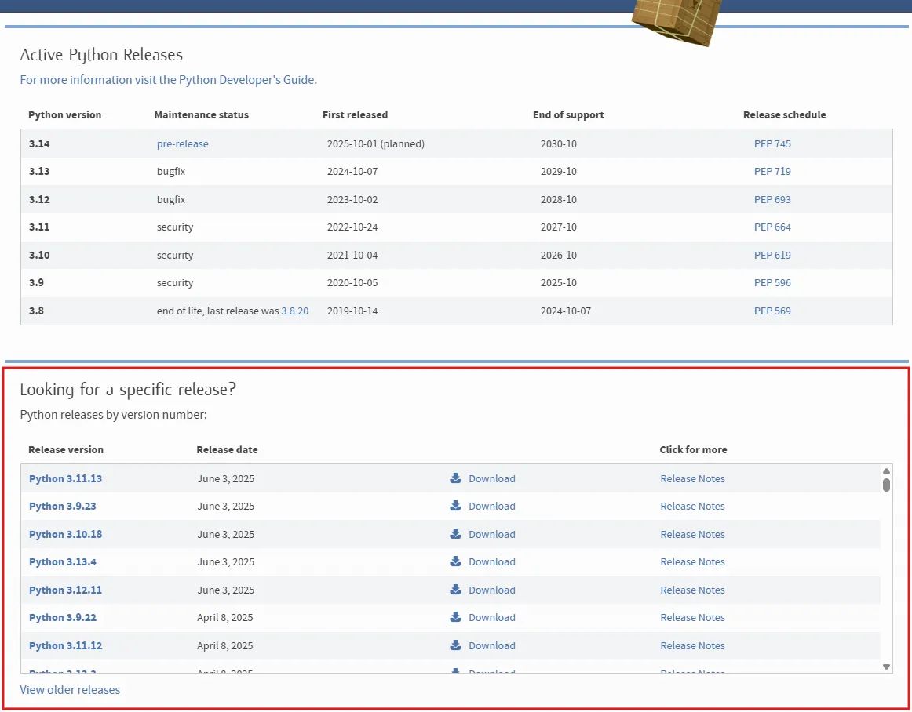Image resolution: width=912 pixels, height=712 pixels.
Task: Open the 3.8.20 last release link
Action: pos(295,311)
